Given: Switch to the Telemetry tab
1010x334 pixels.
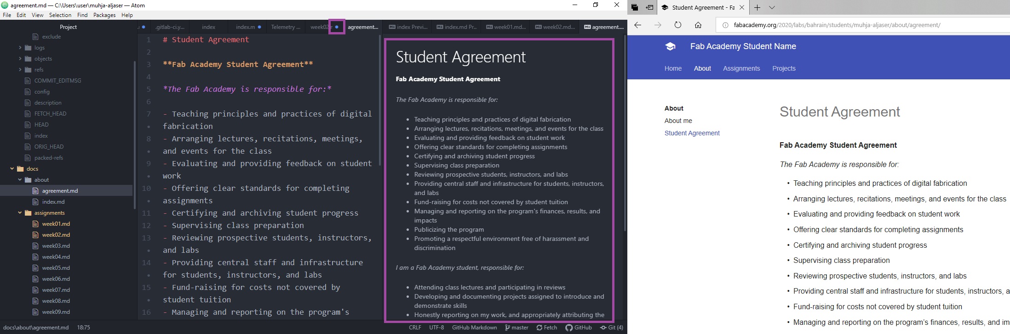Looking at the screenshot, I should click(286, 27).
